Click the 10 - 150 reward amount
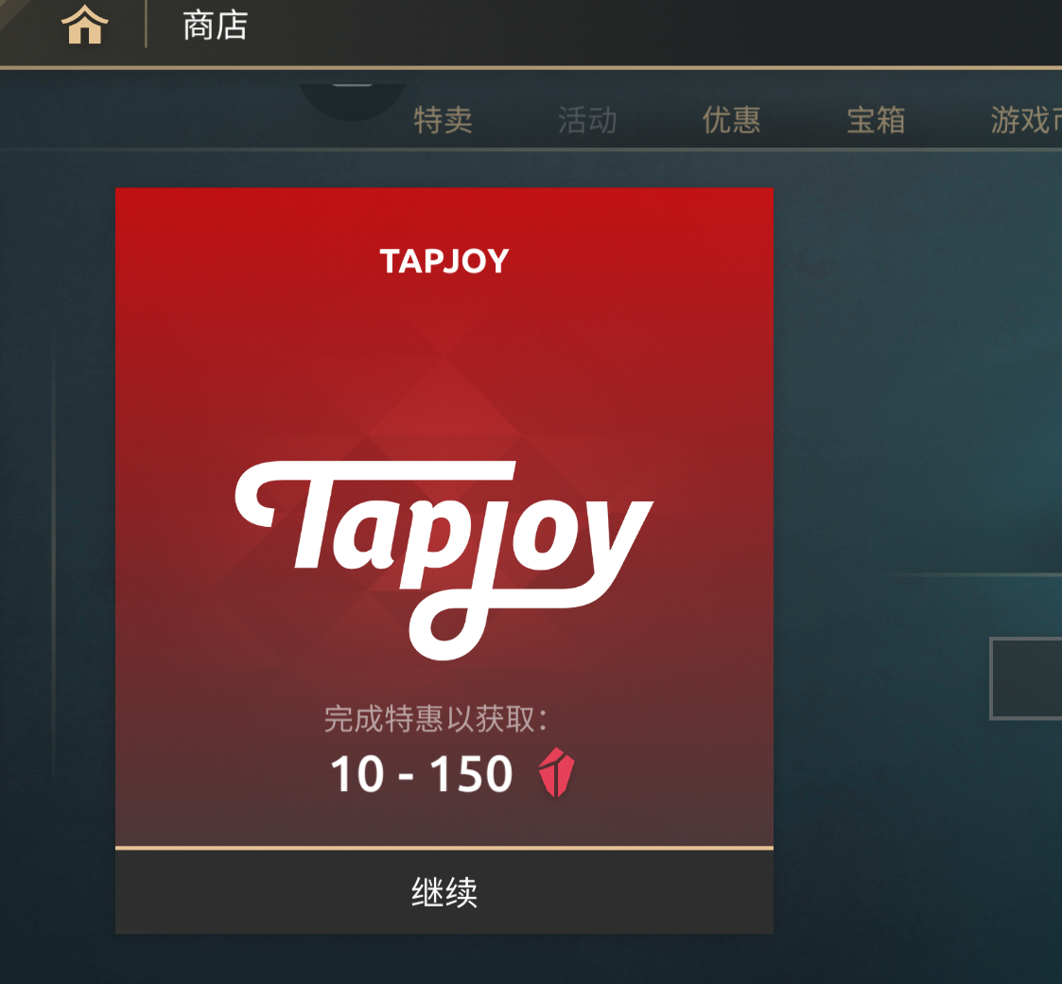The height and width of the screenshot is (984, 1062). coord(421,774)
